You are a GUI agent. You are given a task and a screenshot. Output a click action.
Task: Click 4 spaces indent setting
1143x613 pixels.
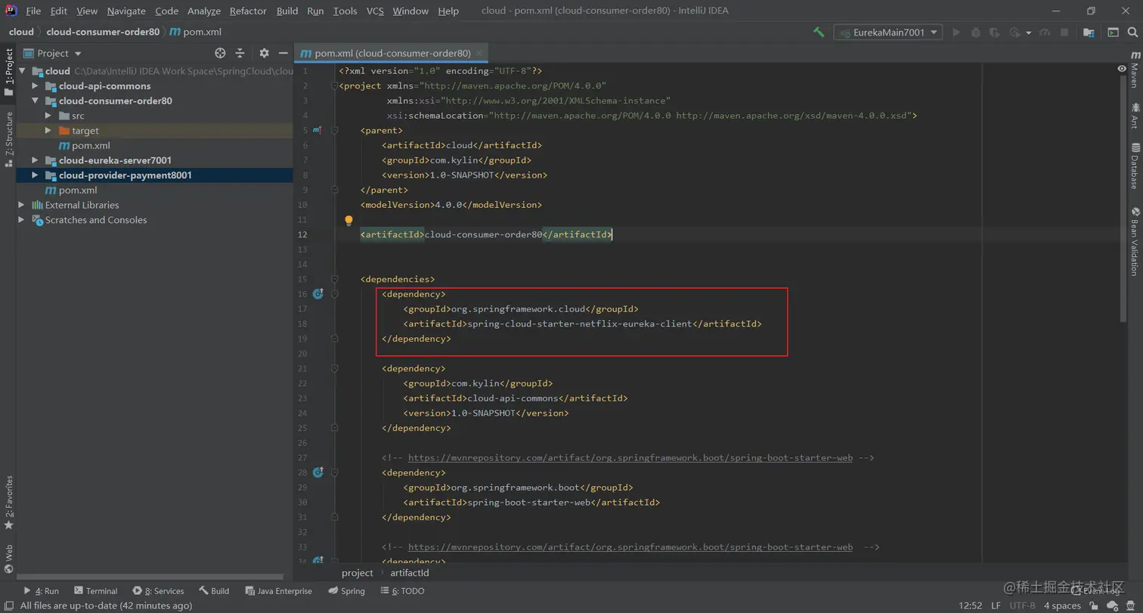click(x=1063, y=605)
